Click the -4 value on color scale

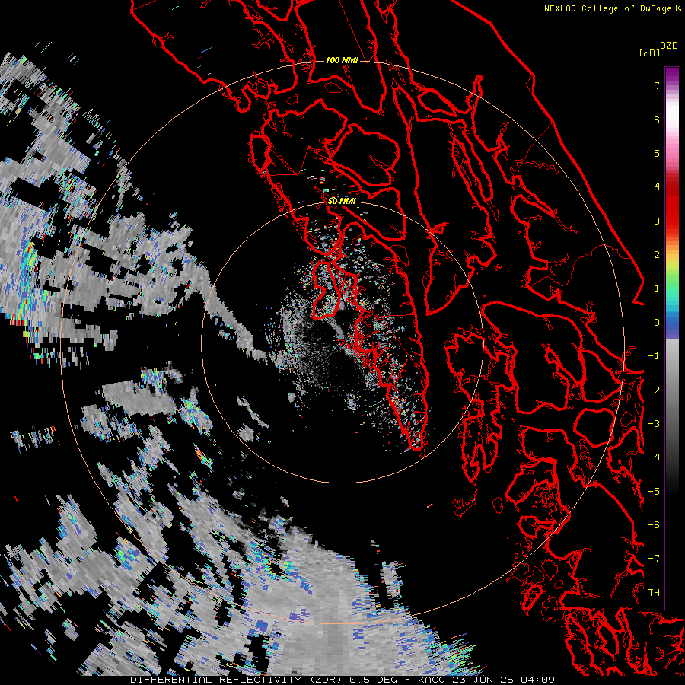click(x=654, y=457)
